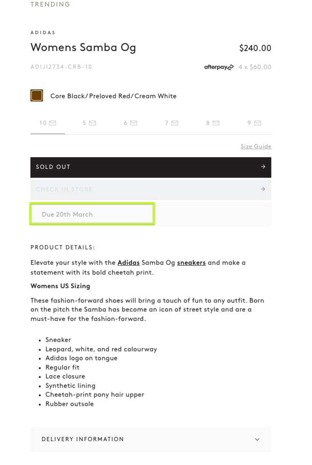
Task: Select the Core Black/Preloved Red colour swatch
Action: point(37,95)
